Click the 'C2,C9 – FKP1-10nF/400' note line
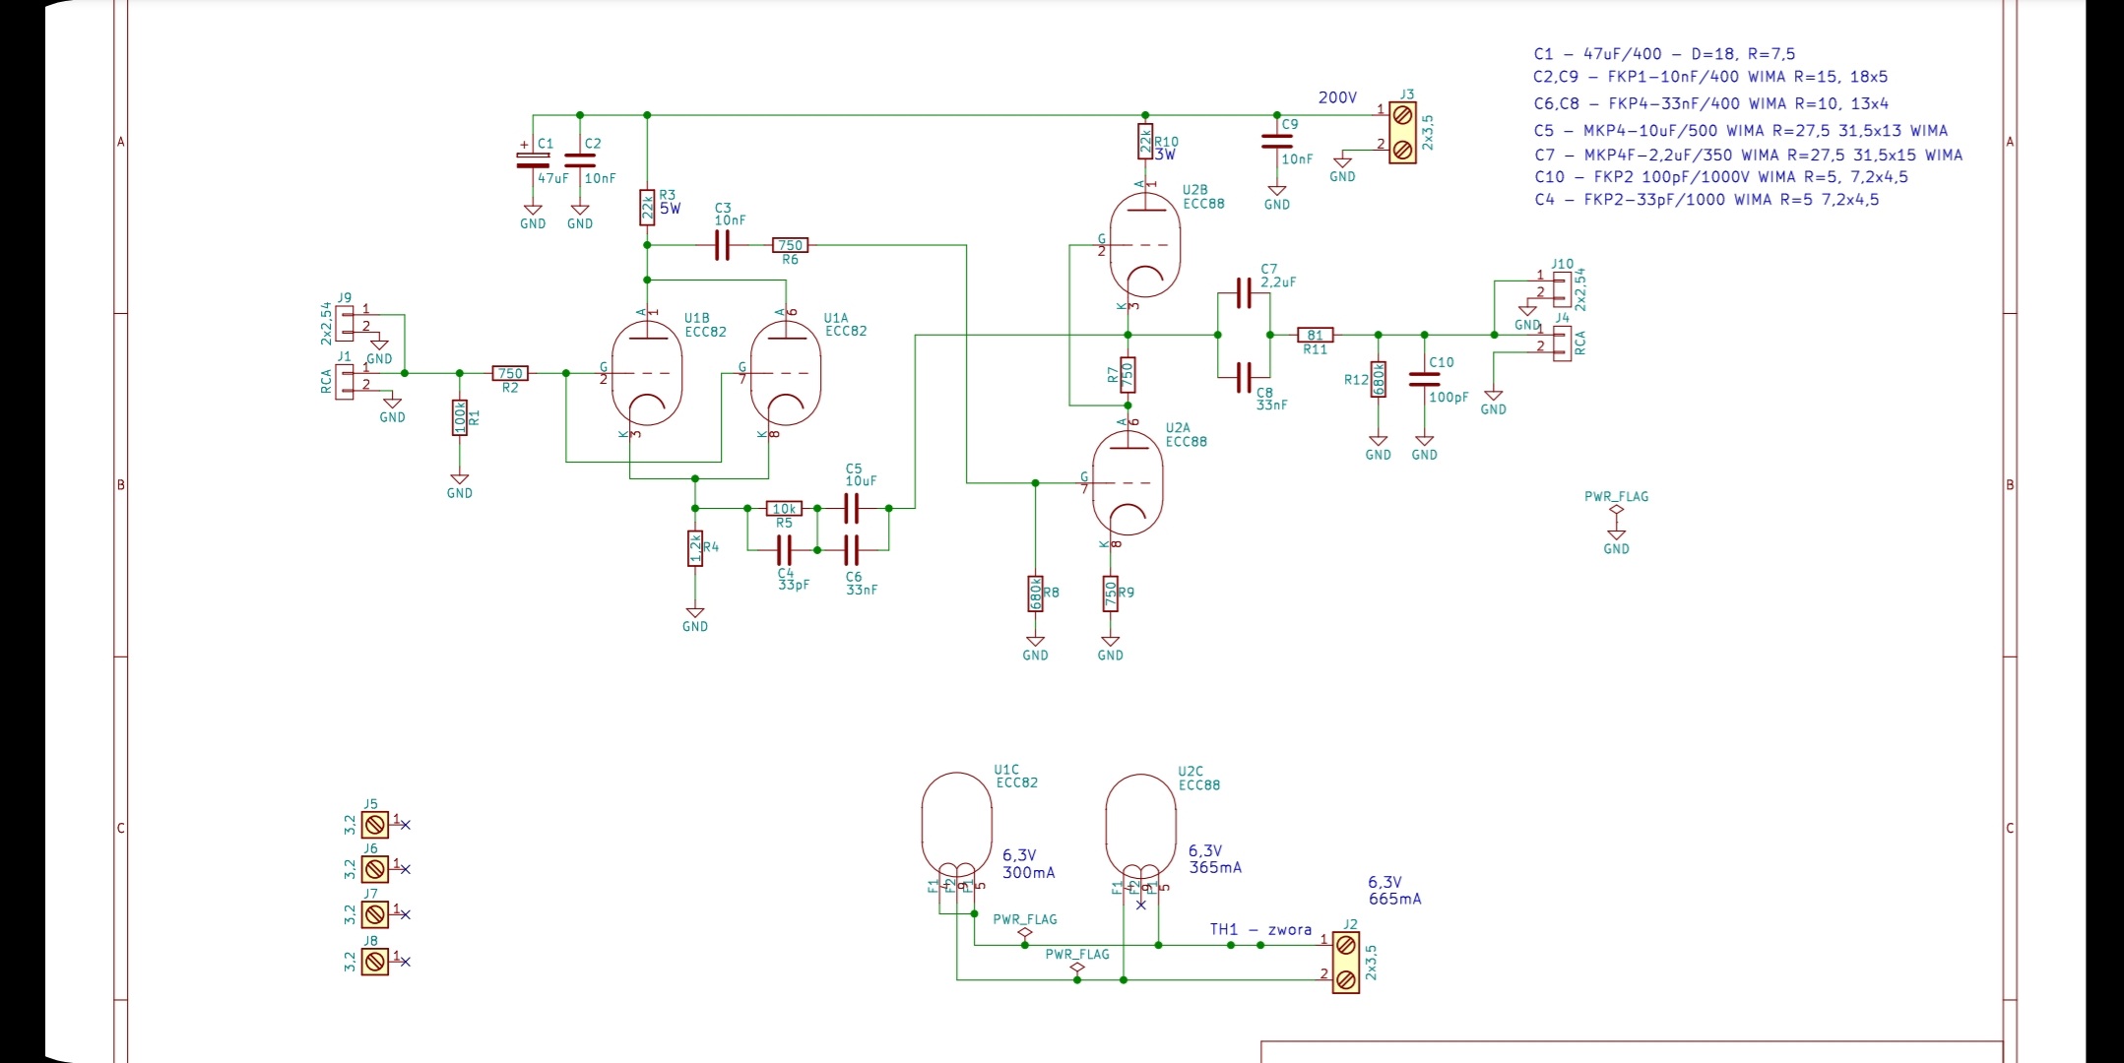 [x=1710, y=77]
